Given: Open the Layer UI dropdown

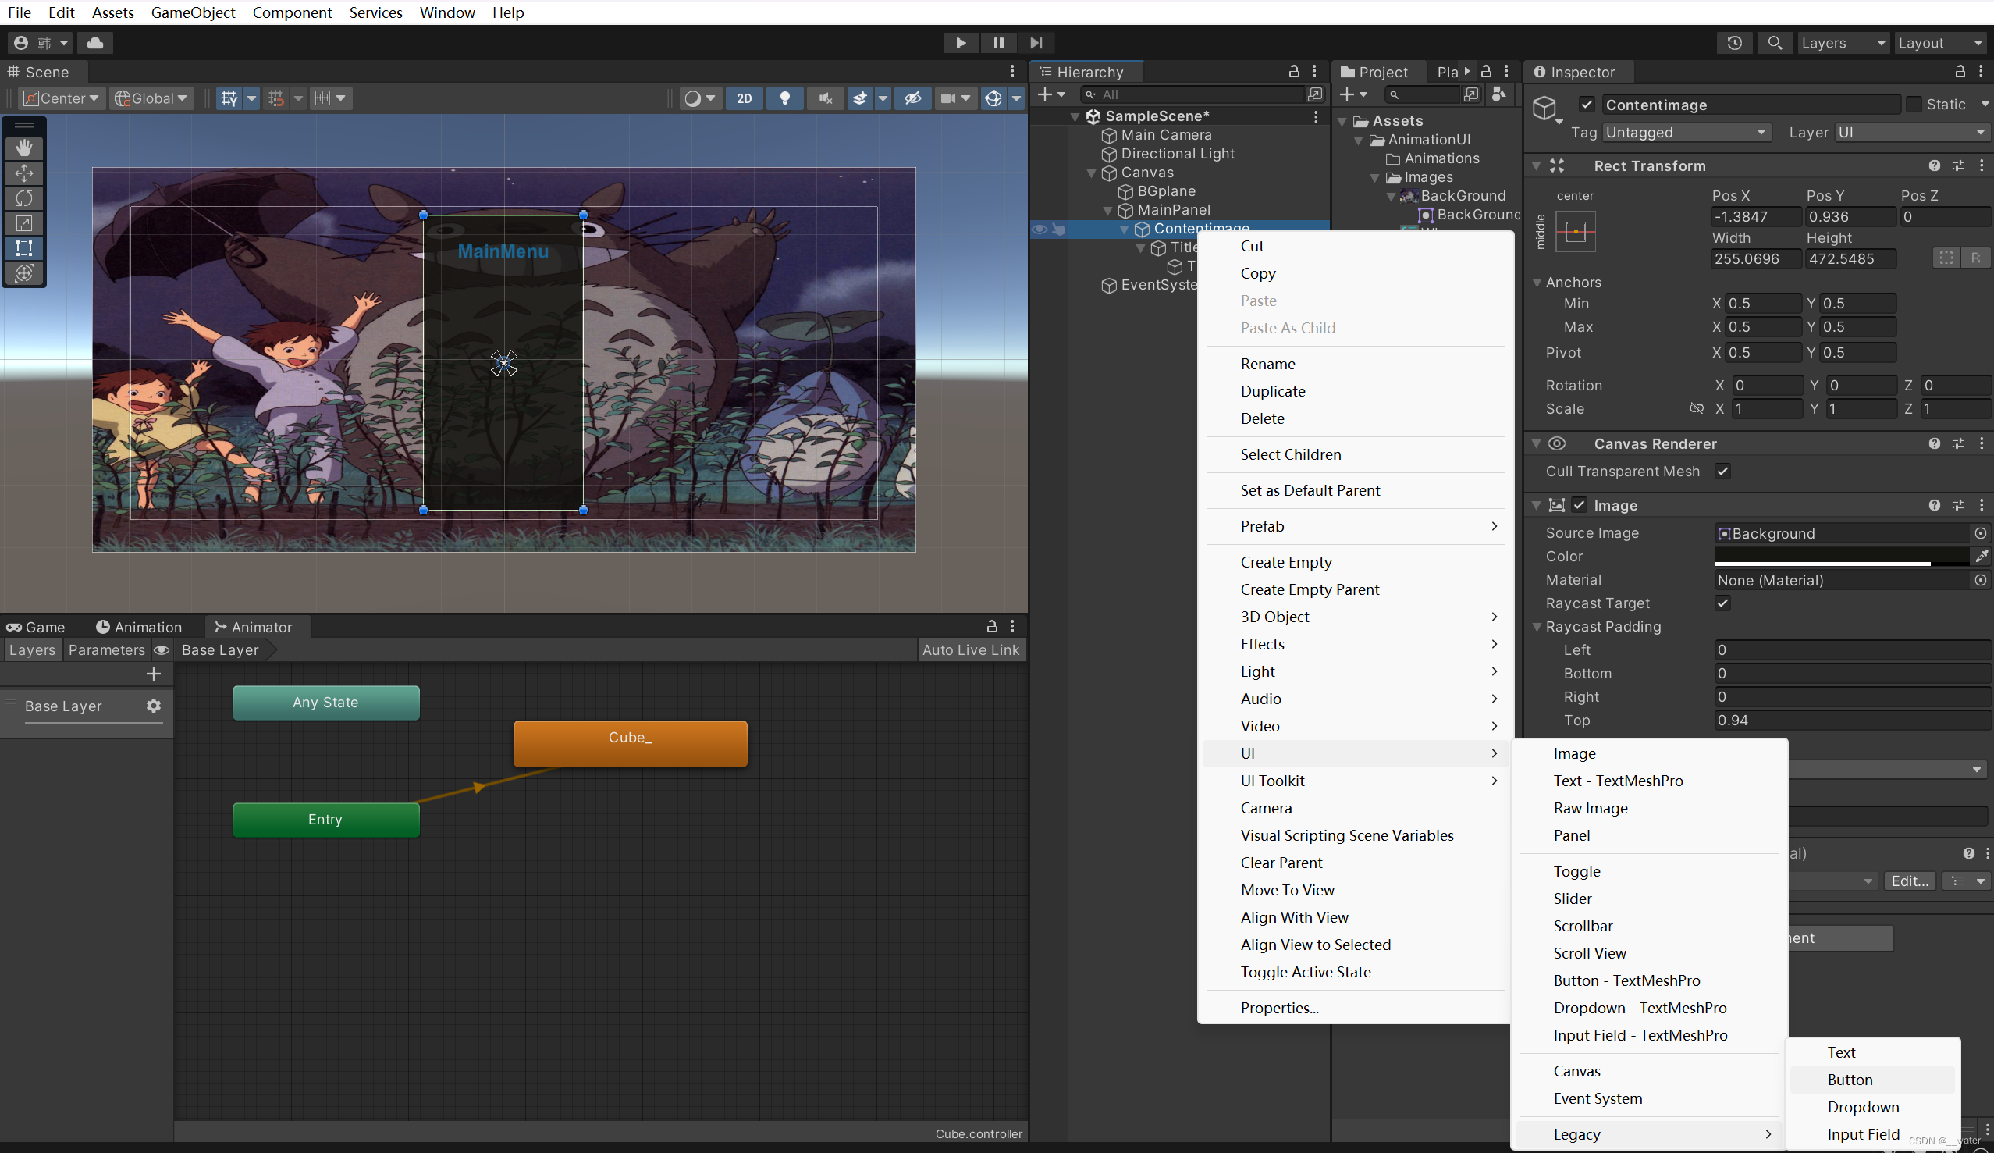Looking at the screenshot, I should tap(1912, 132).
